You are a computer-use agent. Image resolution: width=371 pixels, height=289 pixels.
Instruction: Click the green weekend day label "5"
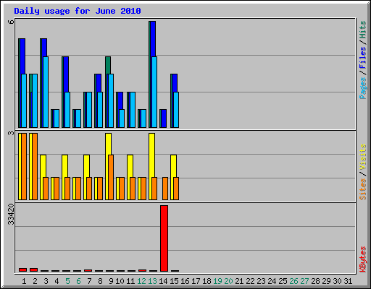coord(67,281)
